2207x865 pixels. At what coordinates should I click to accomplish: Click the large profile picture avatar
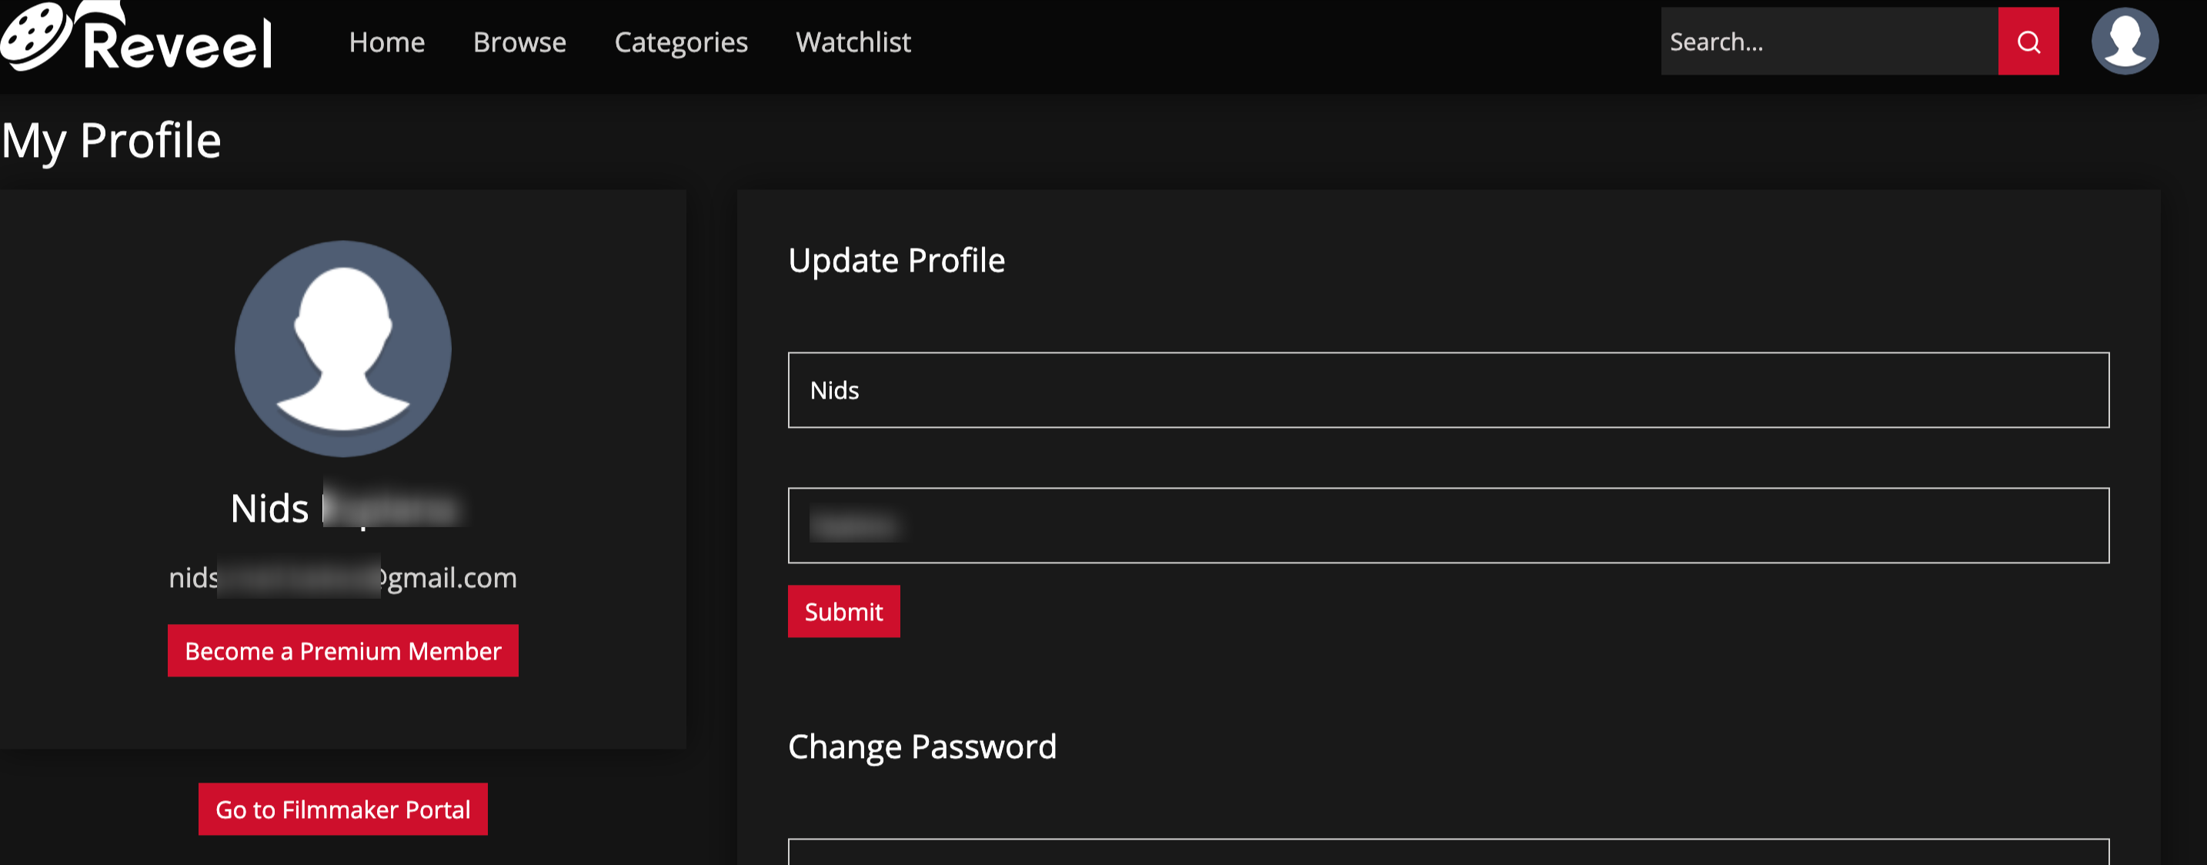(342, 348)
